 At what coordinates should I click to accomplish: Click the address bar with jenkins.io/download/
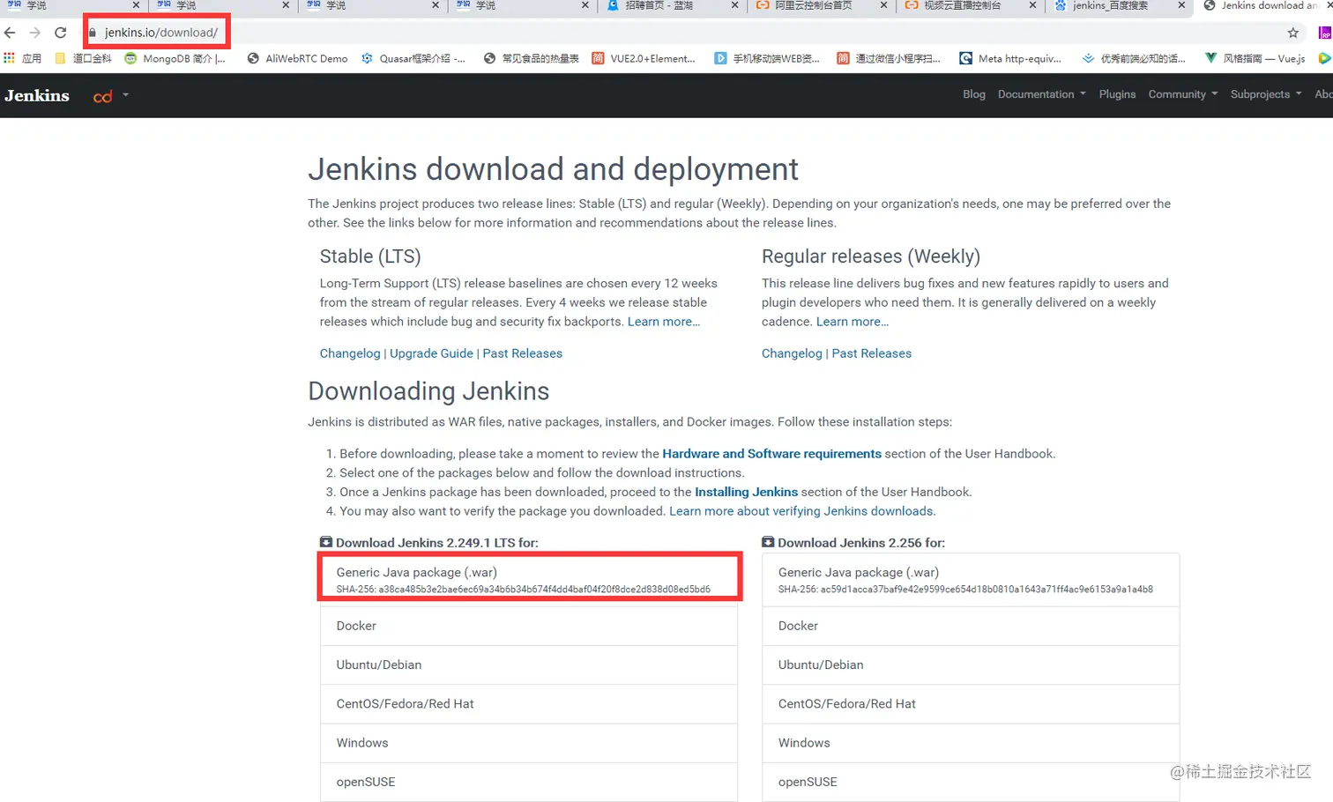160,33
